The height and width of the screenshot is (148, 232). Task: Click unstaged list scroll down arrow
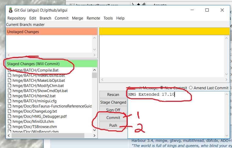[94, 50]
